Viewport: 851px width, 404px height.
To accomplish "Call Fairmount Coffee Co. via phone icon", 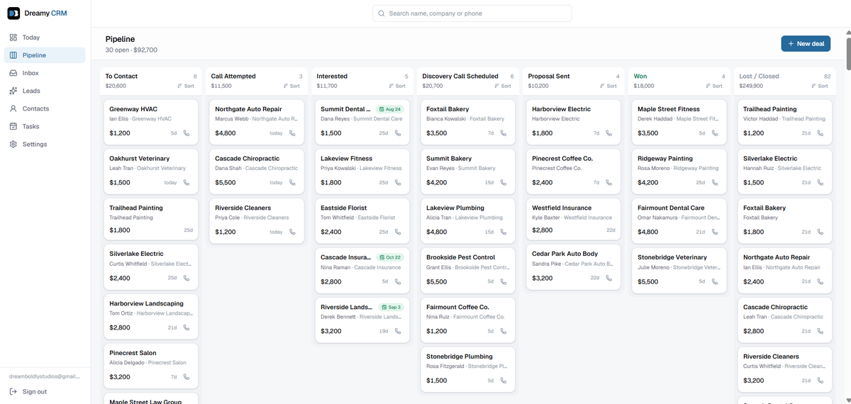I will (x=504, y=331).
